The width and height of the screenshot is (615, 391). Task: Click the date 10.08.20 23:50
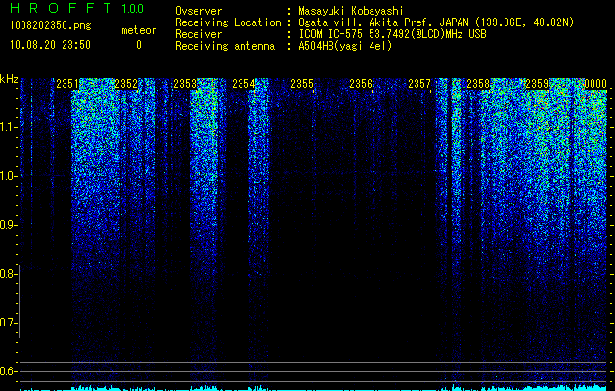(50, 45)
